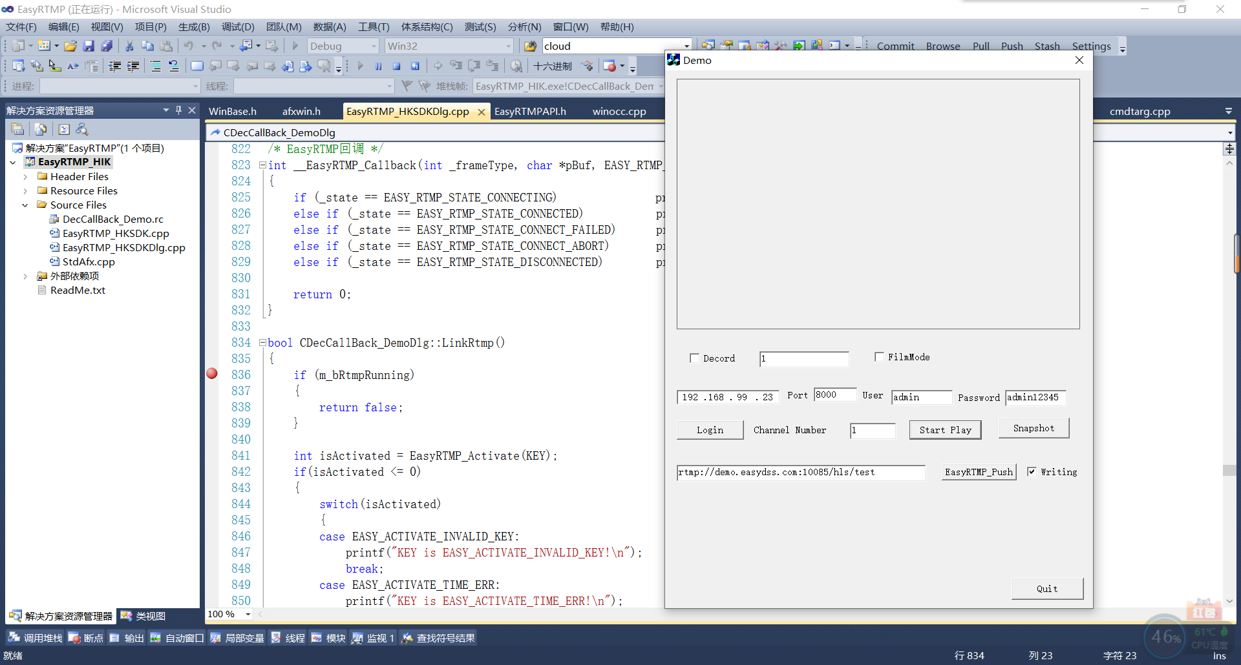Click the Find in Files icon beside cloud box
Image resolution: width=1241 pixels, height=665 pixels.
(530, 46)
